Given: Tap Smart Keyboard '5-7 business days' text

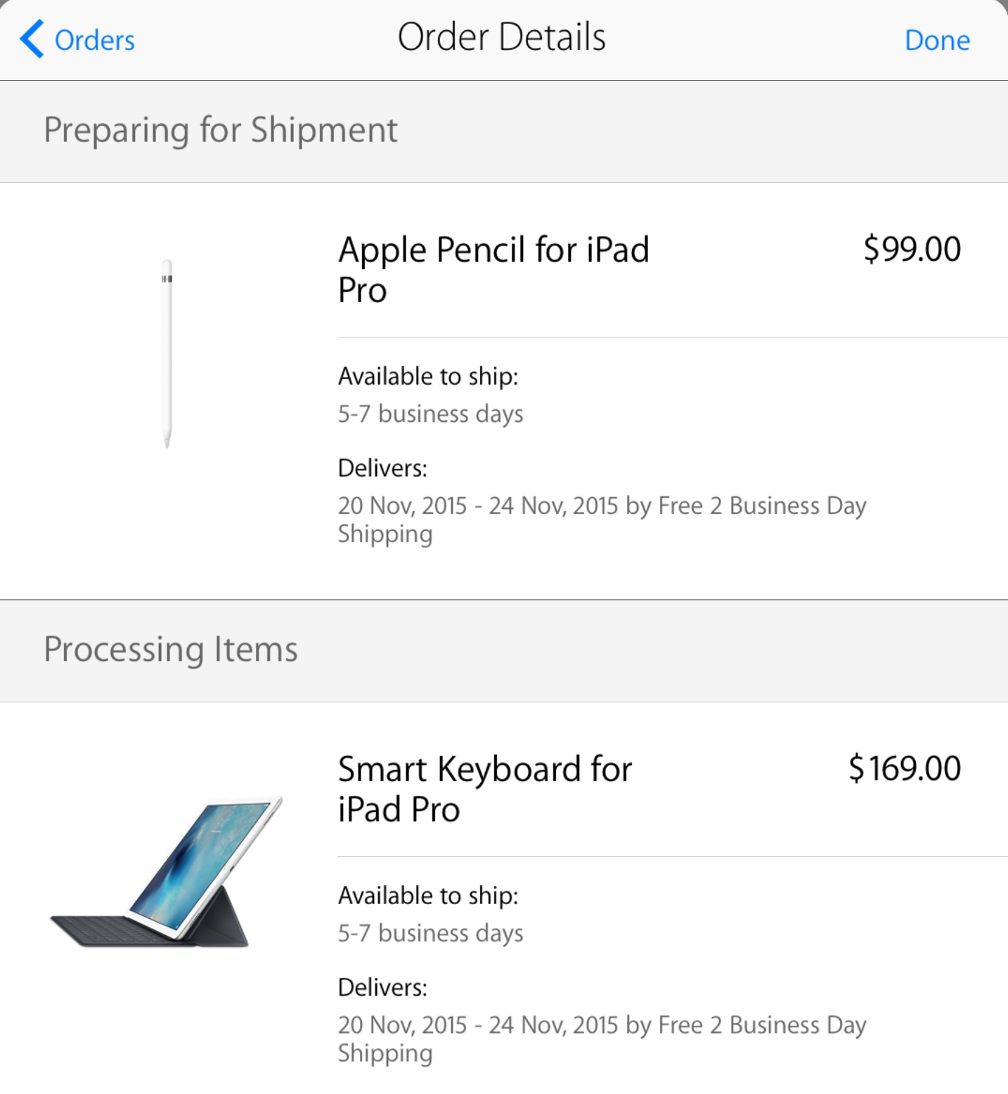Looking at the screenshot, I should 430,932.
